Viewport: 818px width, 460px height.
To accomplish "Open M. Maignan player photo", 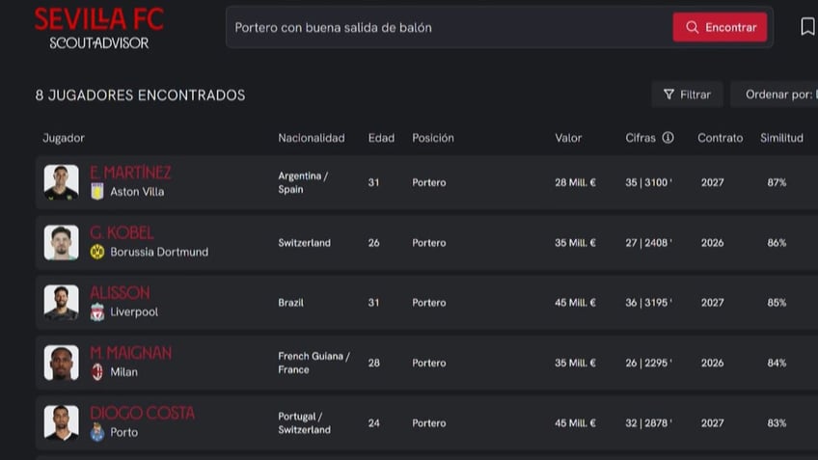I will [61, 363].
